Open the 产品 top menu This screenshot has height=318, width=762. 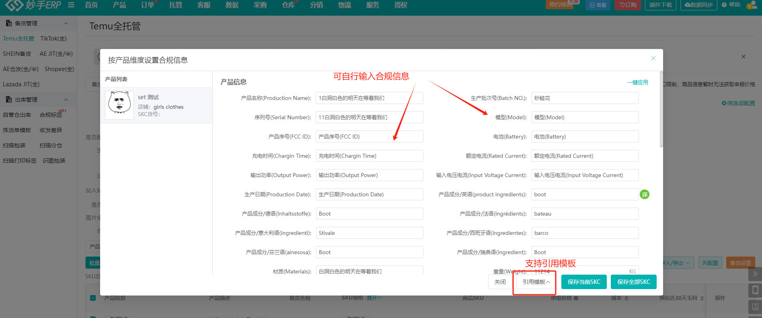119,5
